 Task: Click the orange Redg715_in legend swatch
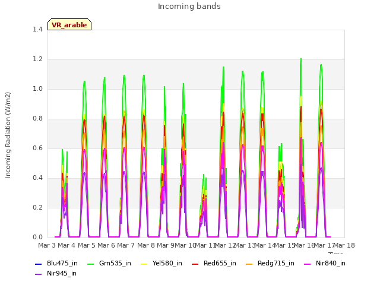249,264
